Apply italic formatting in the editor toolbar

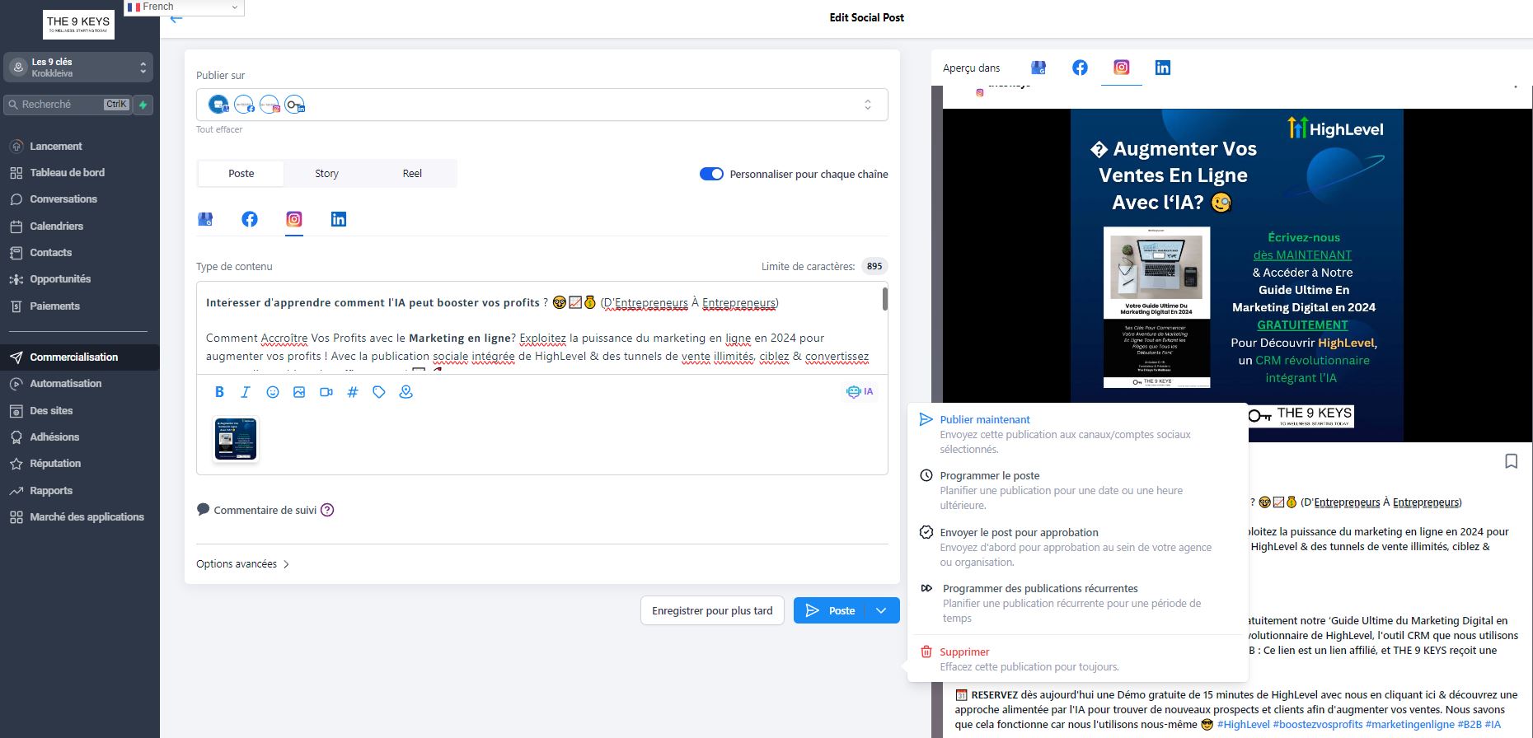click(246, 392)
